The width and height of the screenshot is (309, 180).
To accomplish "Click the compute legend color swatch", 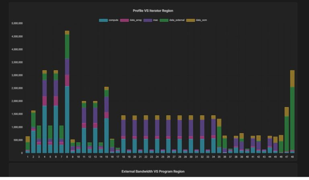I will point(103,20).
